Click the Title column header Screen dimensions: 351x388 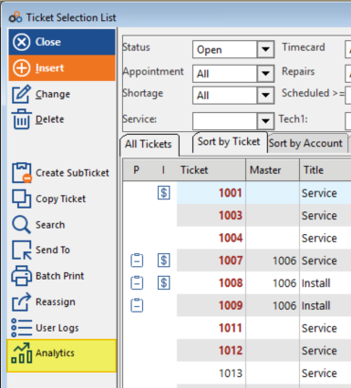(x=314, y=170)
